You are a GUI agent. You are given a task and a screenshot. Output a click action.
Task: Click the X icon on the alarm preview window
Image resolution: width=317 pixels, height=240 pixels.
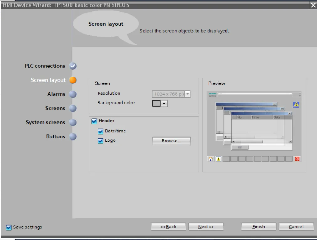pyautogui.click(x=290, y=114)
